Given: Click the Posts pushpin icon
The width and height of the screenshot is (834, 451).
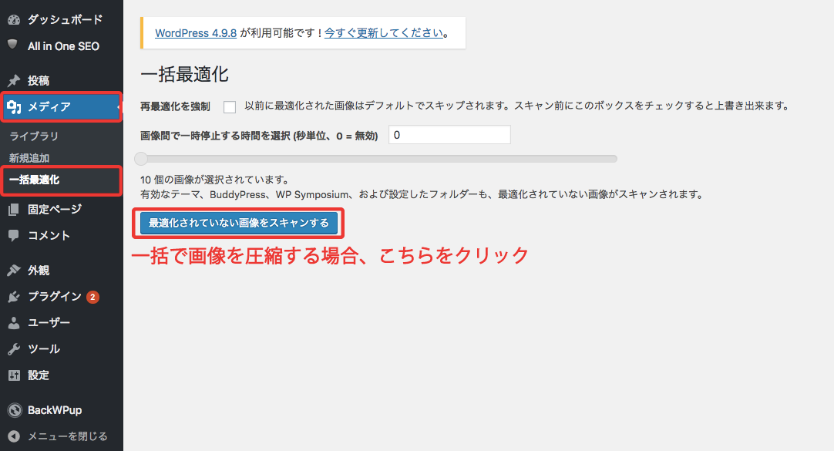Looking at the screenshot, I should point(13,80).
